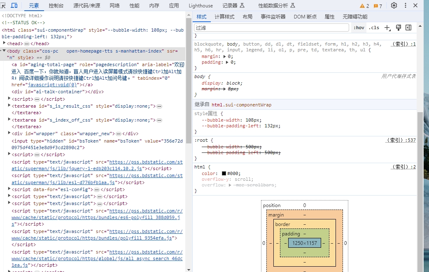Open the 计算样式 (Computed) tab
Image resolution: width=429 pixels, height=272 pixels.
coord(224,17)
